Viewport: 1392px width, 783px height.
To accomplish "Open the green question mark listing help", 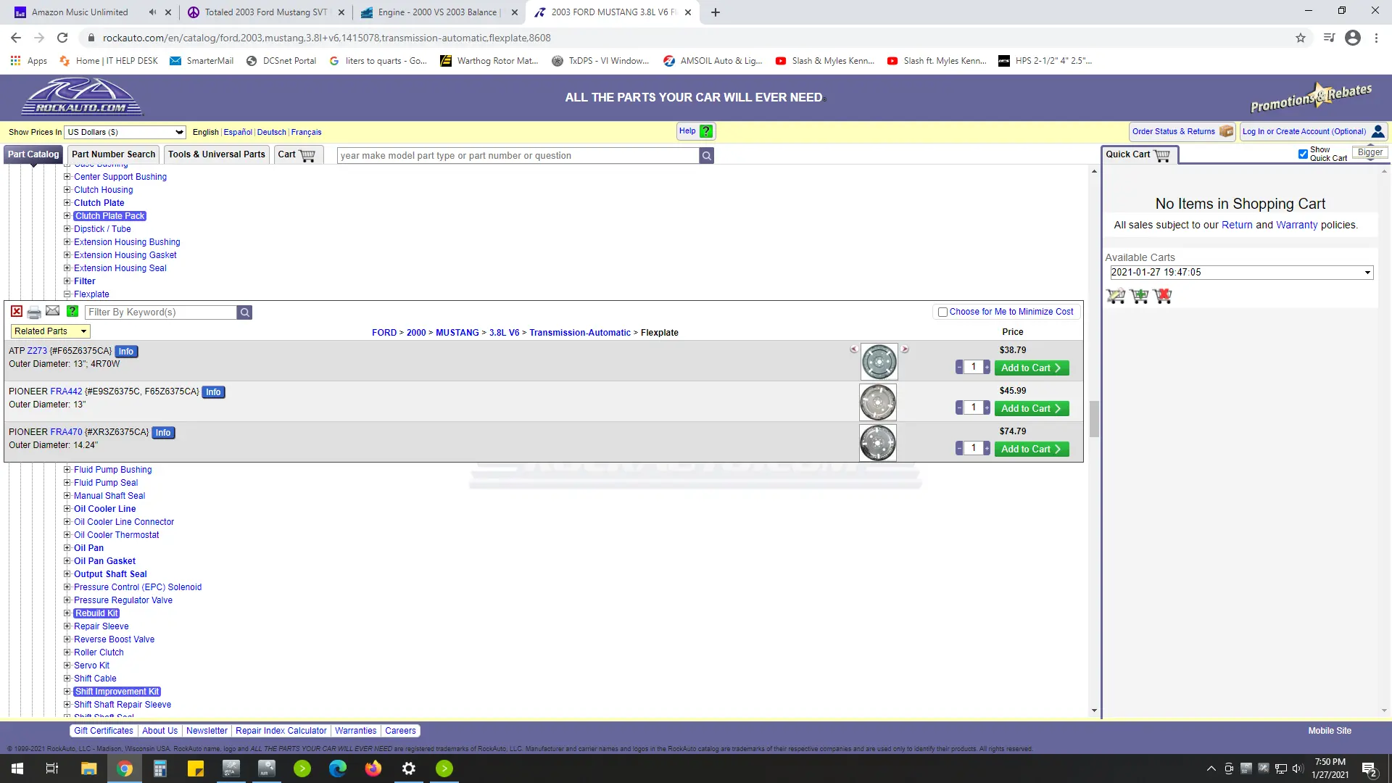I will pyautogui.click(x=72, y=311).
